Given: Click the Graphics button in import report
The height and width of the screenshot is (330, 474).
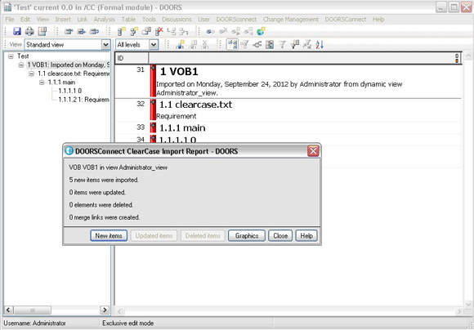Looking at the screenshot, I should click(x=247, y=236).
